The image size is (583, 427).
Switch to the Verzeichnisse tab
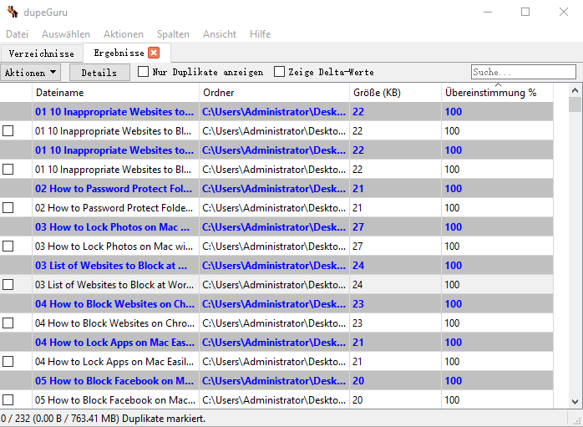[x=41, y=53]
